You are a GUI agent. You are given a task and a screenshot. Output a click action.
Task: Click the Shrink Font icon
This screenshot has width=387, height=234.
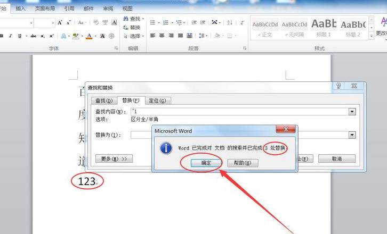coord(69,23)
